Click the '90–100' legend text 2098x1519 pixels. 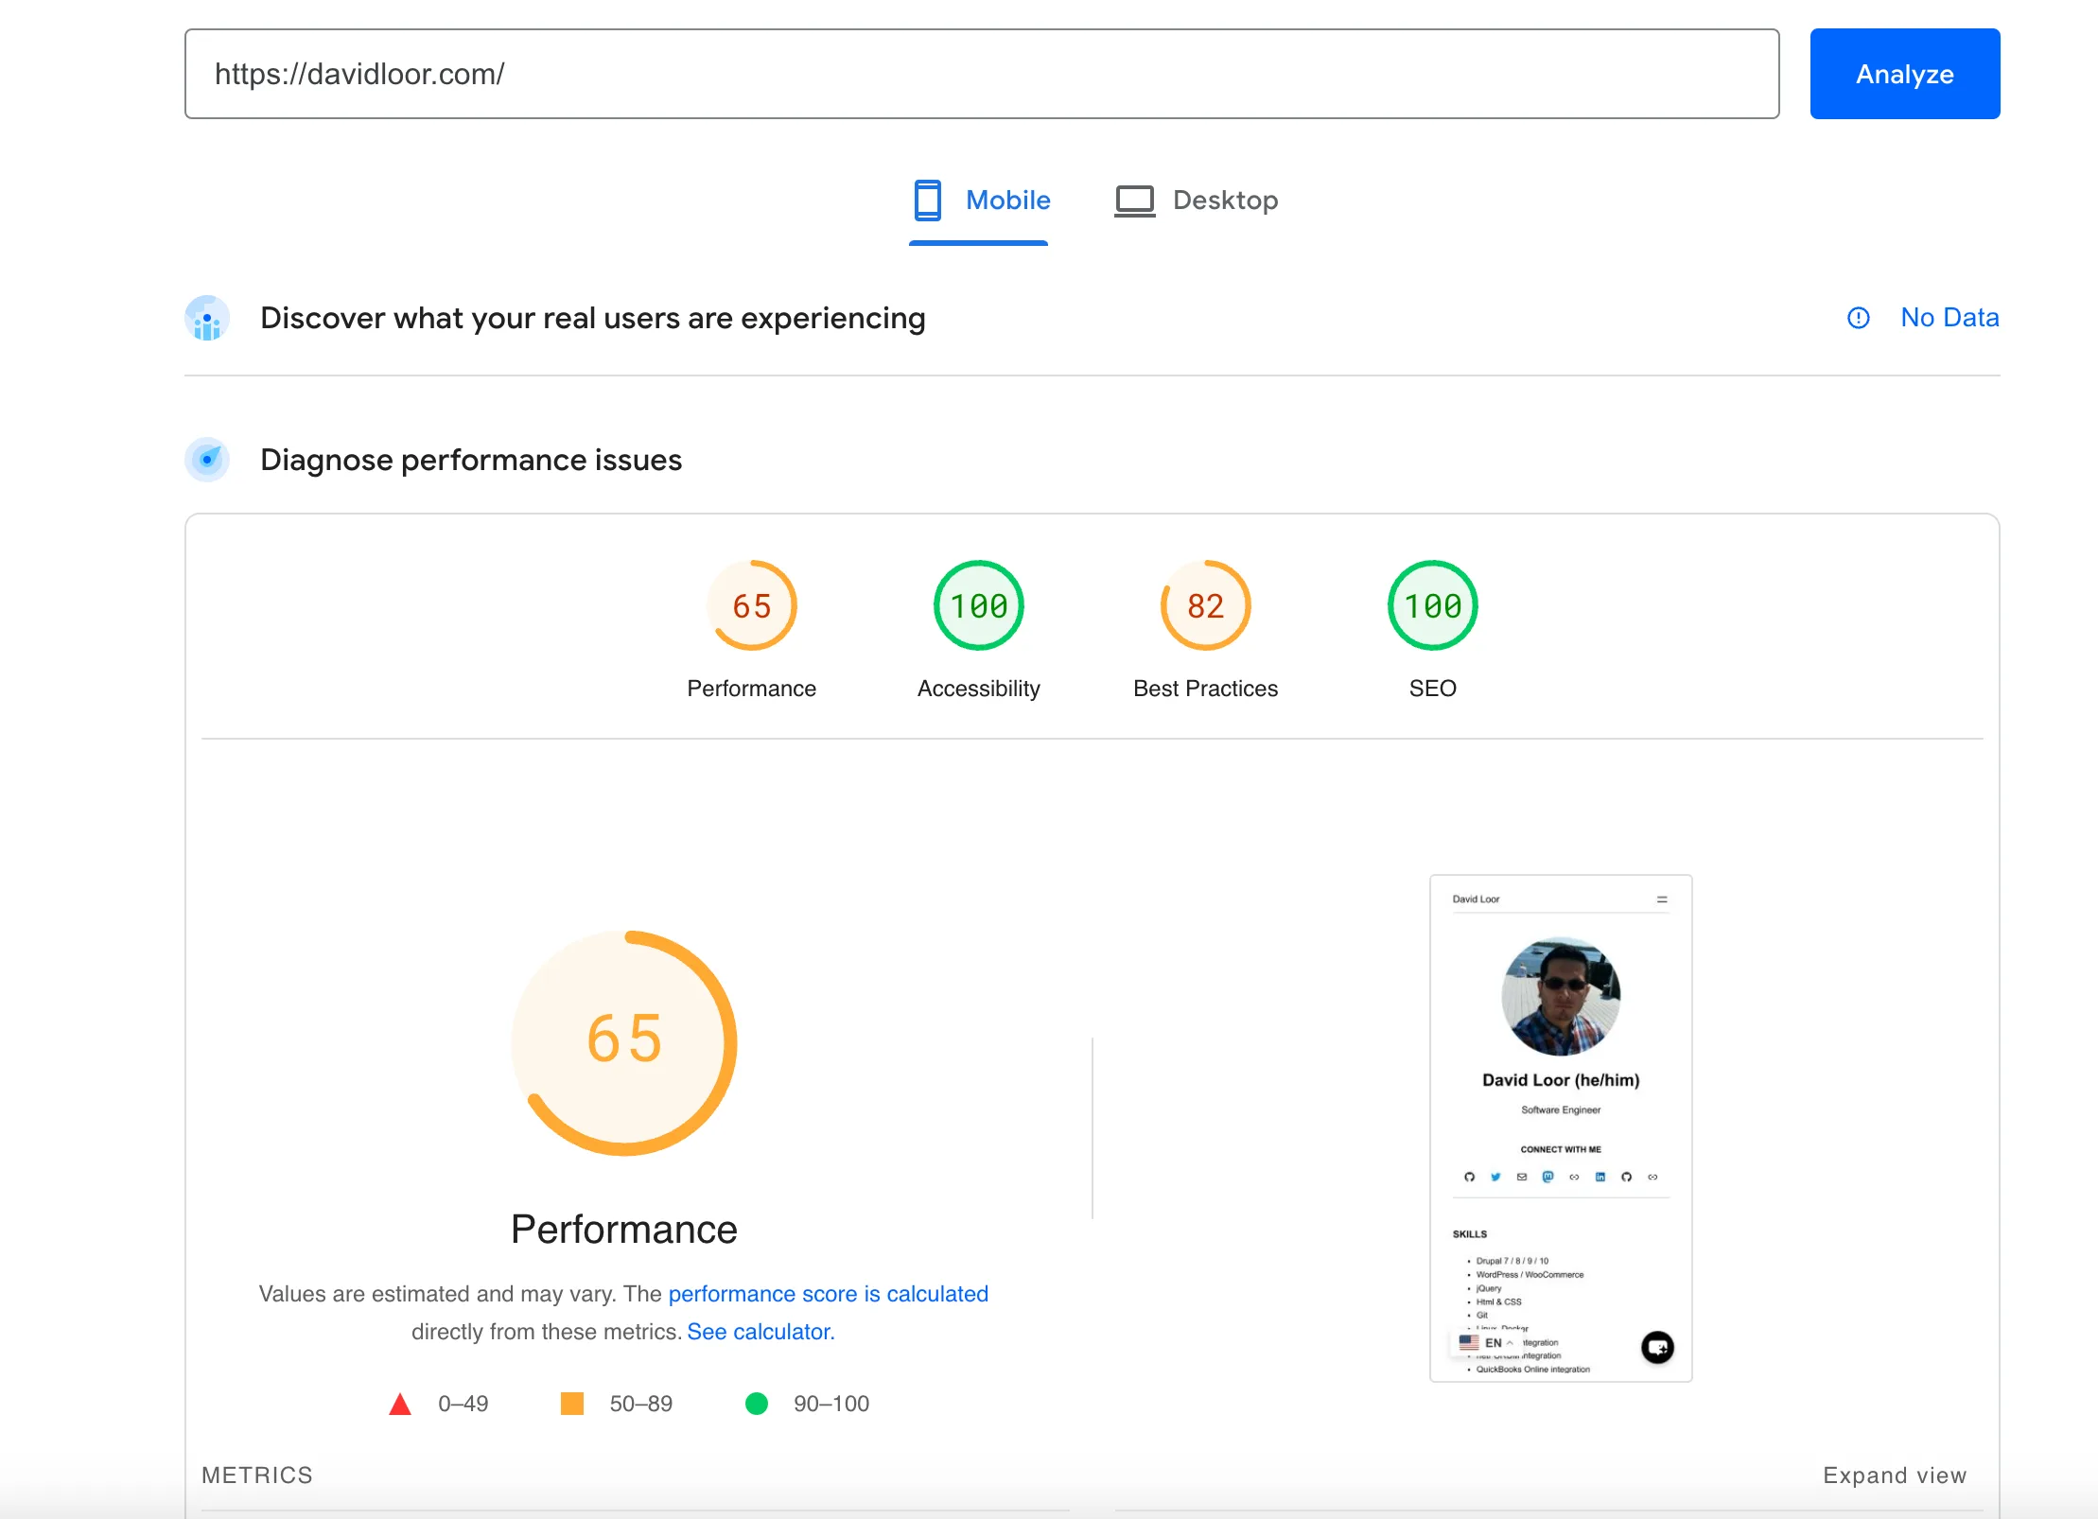831,1404
